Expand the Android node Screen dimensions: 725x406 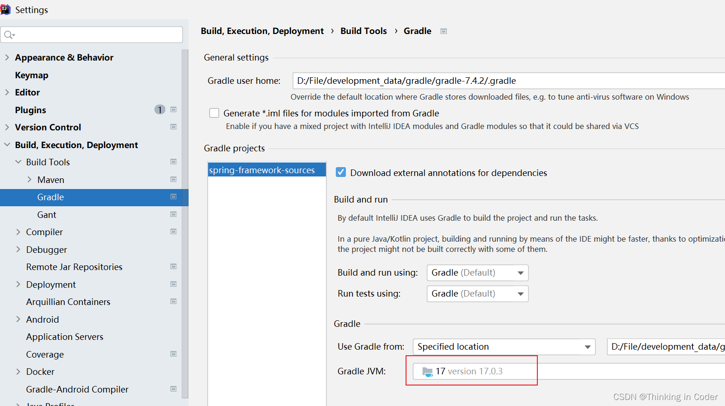coord(18,319)
